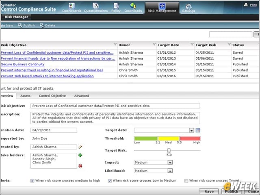Viewport: 260px width, 195px height.
Task: Click the Created by field
Action: (54, 147)
